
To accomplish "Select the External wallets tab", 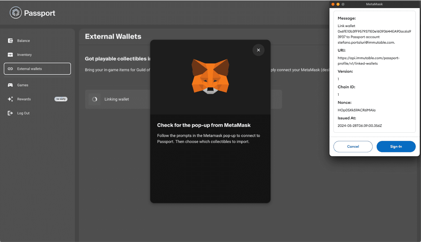I will (x=29, y=69).
